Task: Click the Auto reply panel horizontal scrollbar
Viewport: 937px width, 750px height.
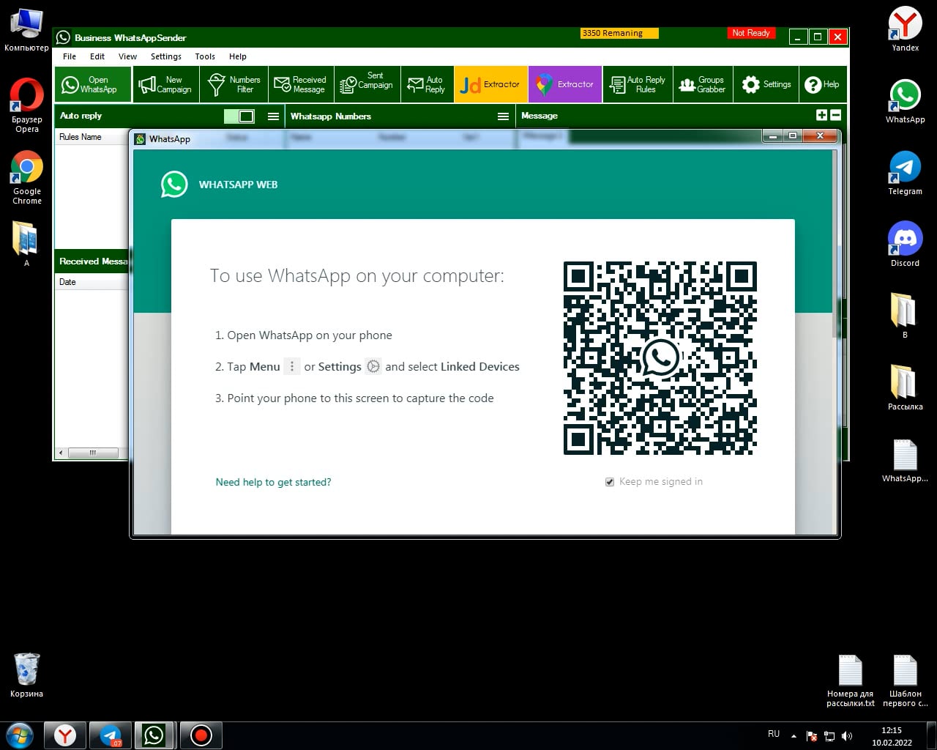Action: pyautogui.click(x=92, y=453)
